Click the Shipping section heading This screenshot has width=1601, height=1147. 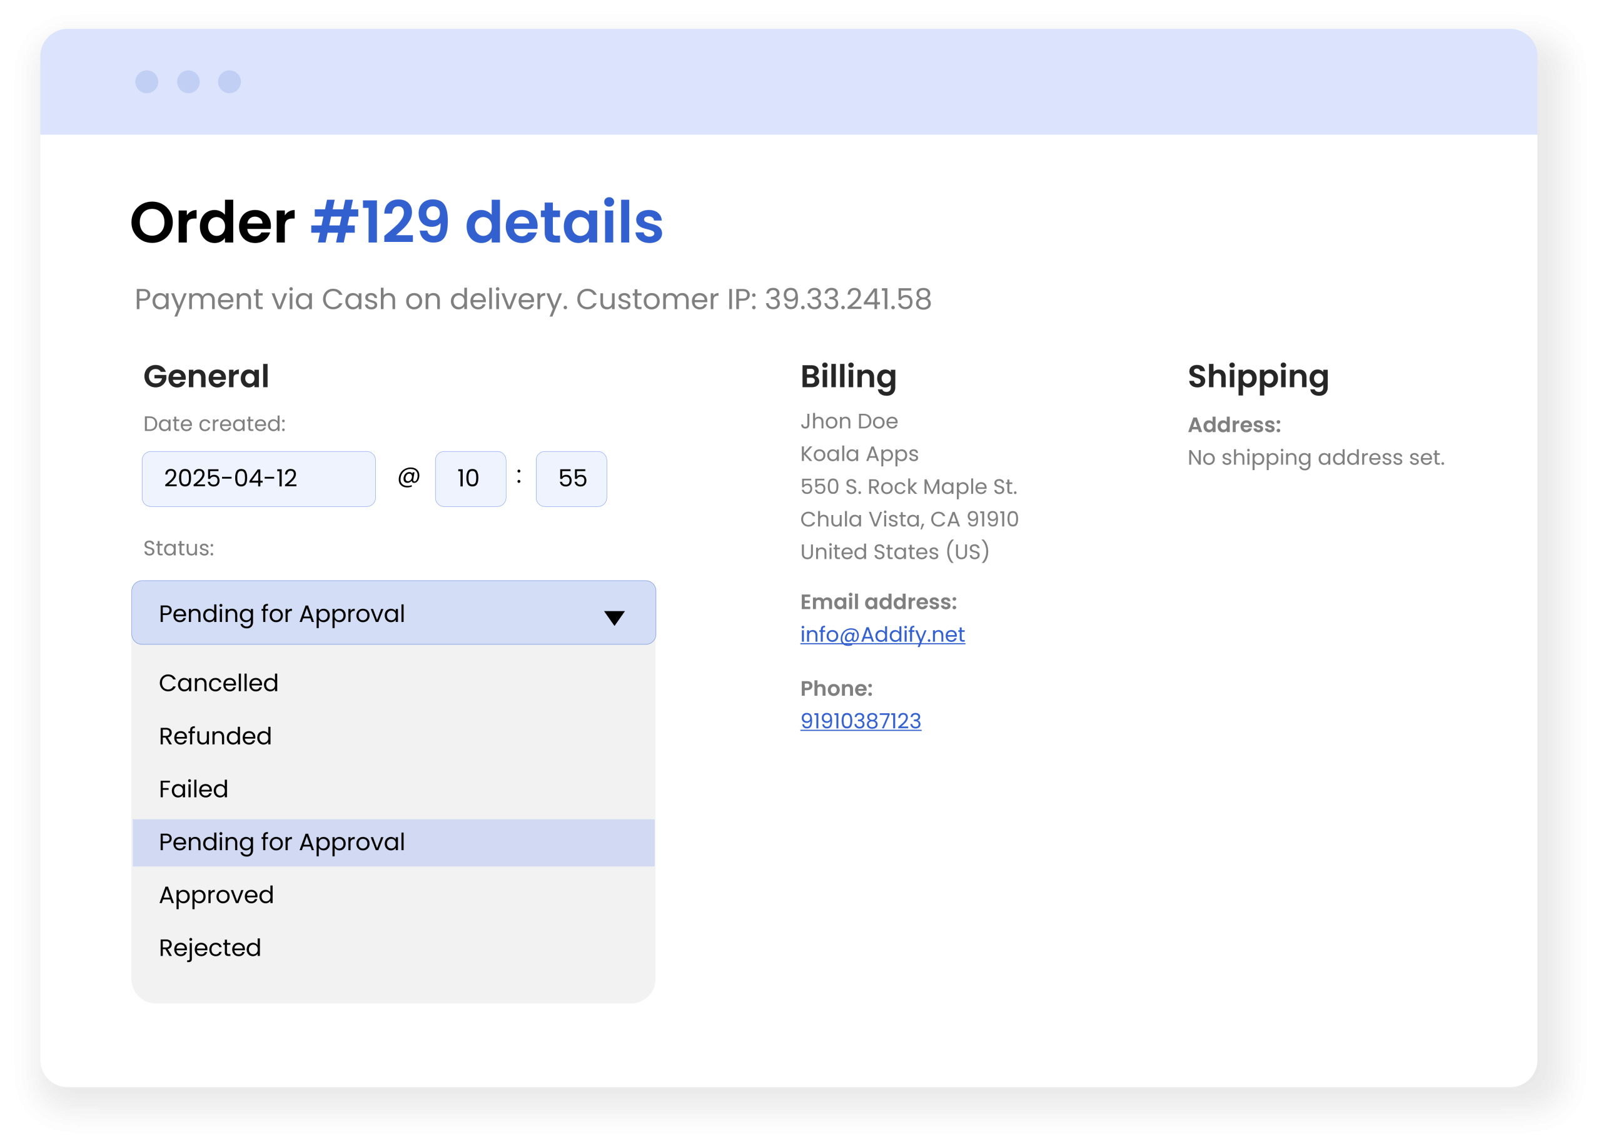tap(1257, 377)
